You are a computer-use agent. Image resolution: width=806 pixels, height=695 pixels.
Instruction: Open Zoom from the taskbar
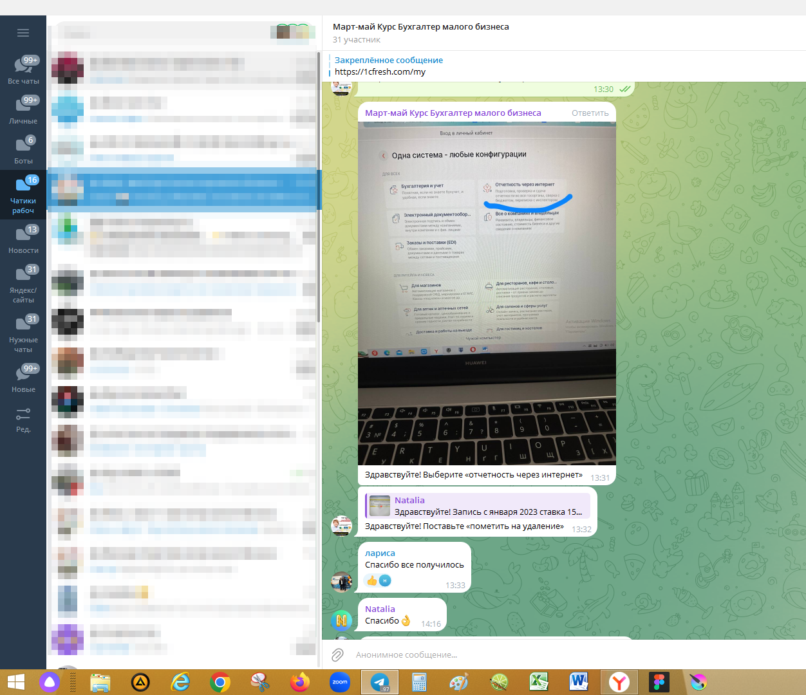click(x=340, y=682)
